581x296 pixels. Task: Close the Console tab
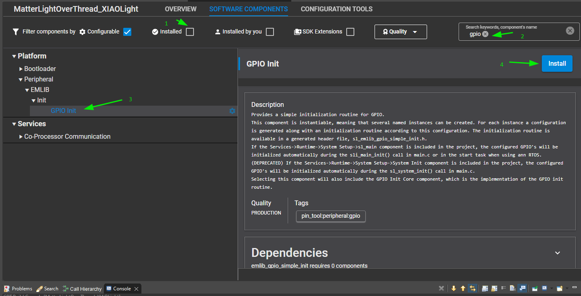[x=137, y=289]
